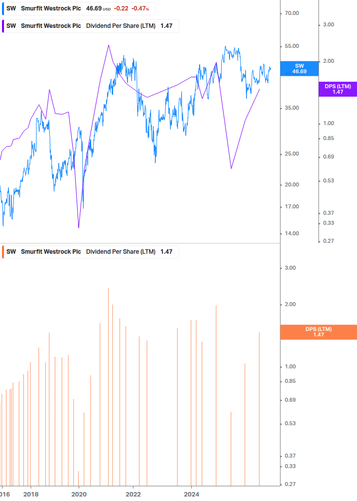Click the 2020 label on the time axis
This screenshot has height=501, width=357.
pos(79,495)
